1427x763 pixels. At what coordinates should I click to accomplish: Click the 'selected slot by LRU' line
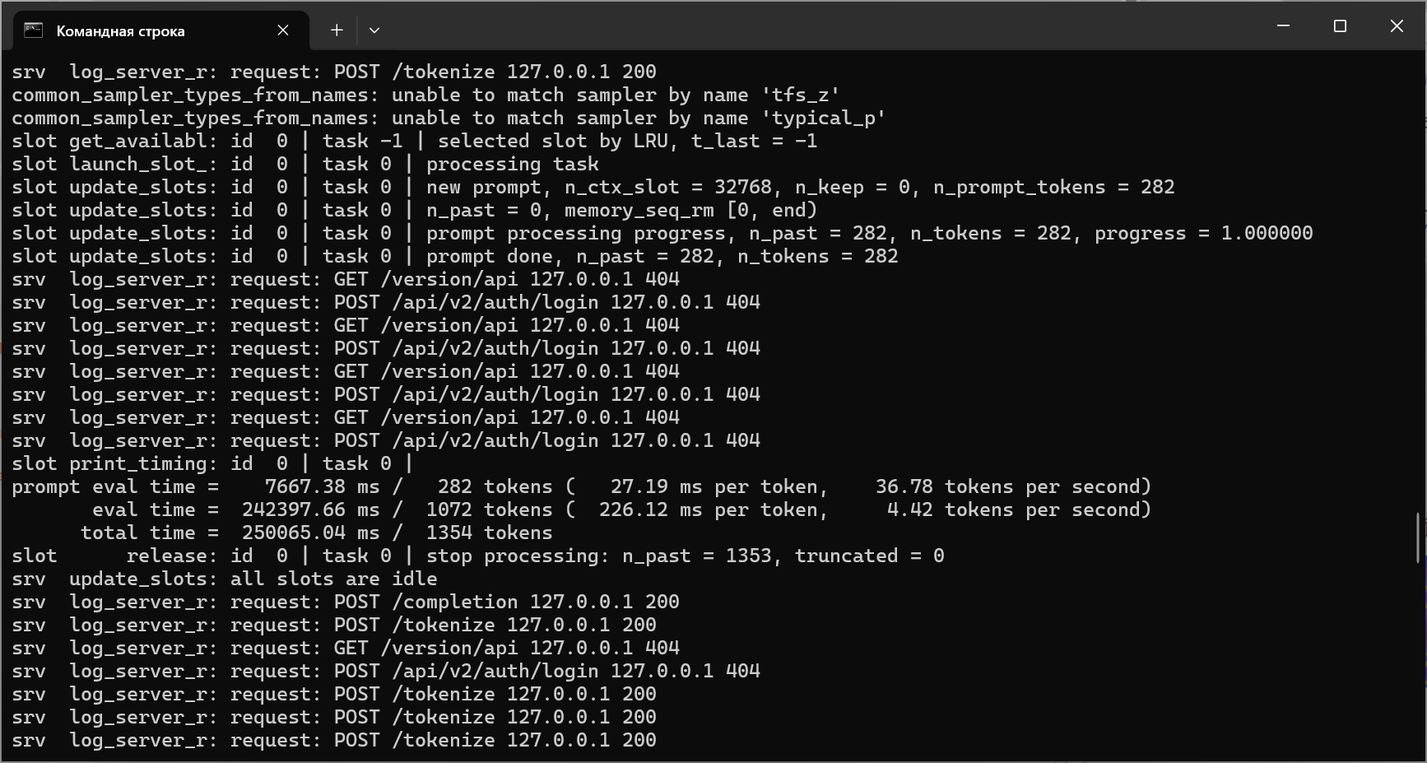(x=414, y=142)
